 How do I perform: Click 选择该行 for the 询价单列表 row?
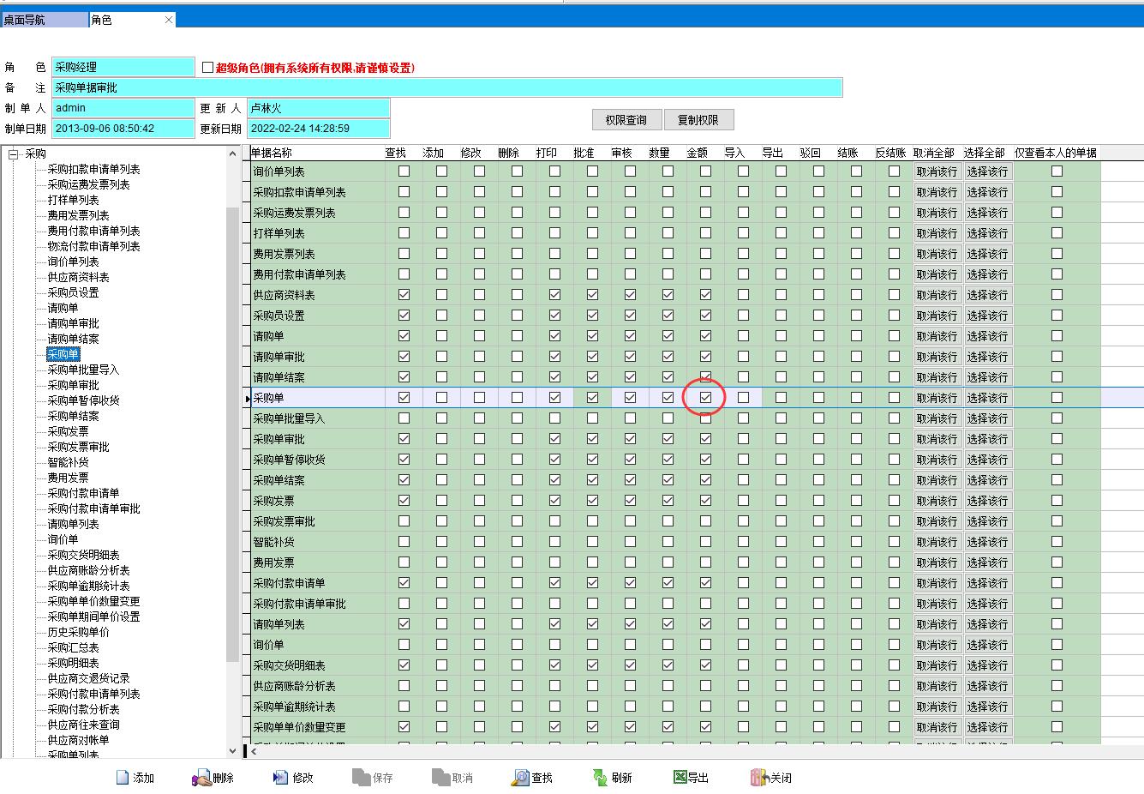987,171
